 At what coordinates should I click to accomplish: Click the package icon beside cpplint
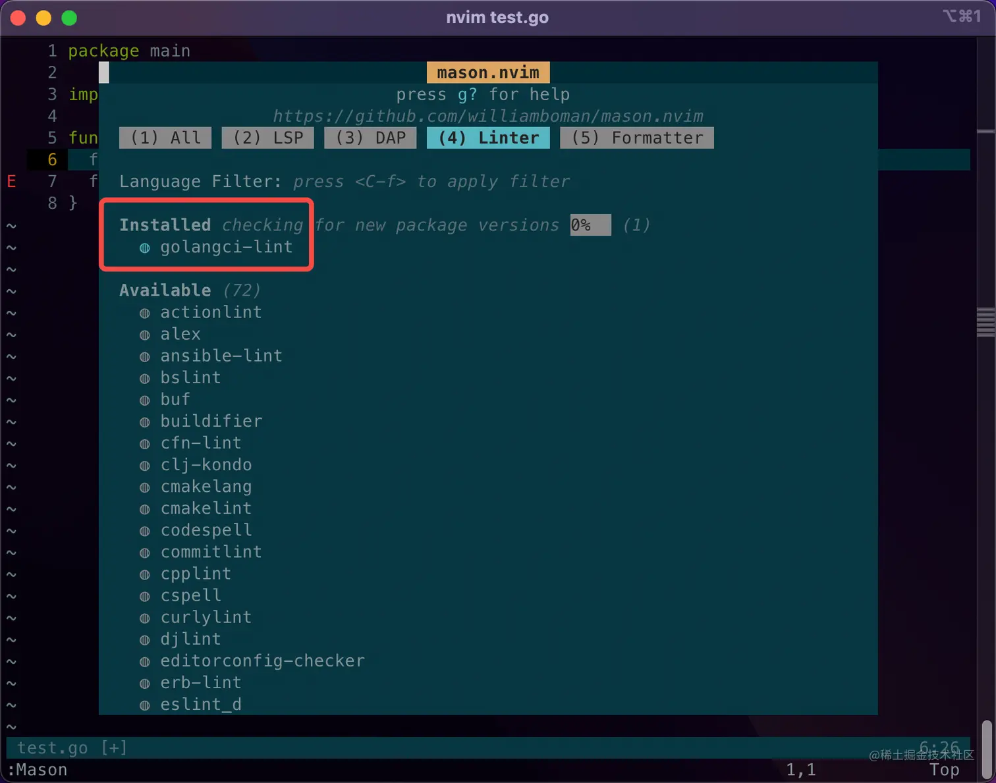pyautogui.click(x=145, y=574)
